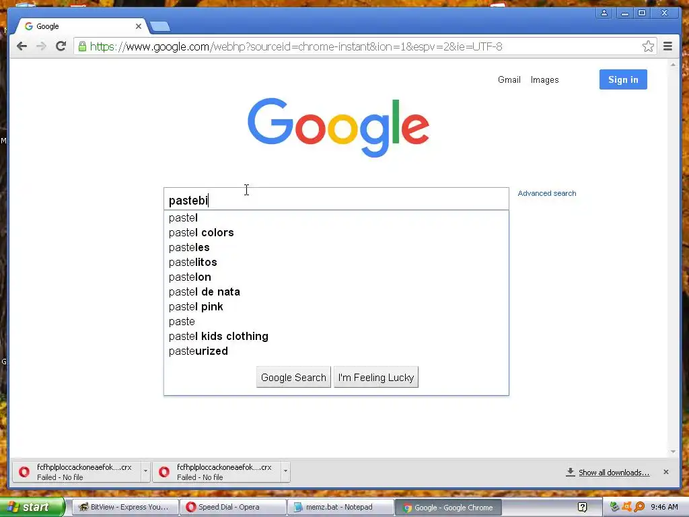Reload the current Google page

61,46
